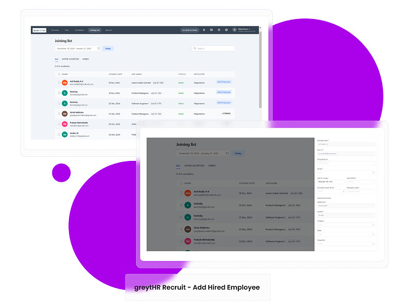Click the Department field in form
The width and height of the screenshot is (410, 307).
(x=346, y=206)
